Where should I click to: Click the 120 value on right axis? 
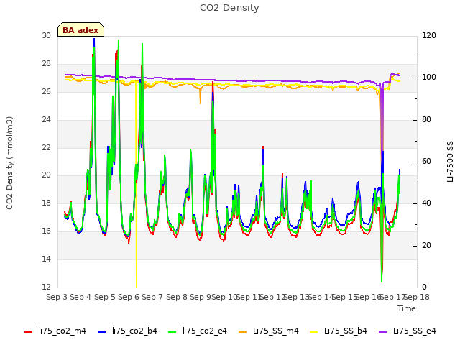tap(429, 35)
